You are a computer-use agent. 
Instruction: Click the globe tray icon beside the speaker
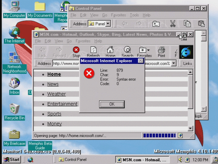tap(187, 160)
